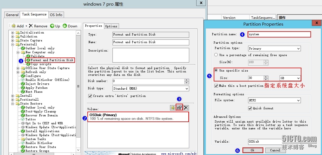Click the Size 30 input field
The image size is (322, 155).
pos(256,78)
